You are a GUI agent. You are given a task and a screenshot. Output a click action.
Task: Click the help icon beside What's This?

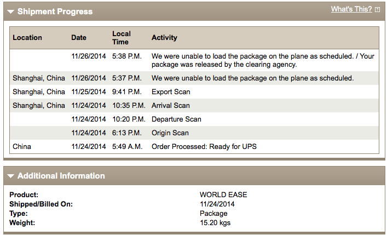pos(377,9)
